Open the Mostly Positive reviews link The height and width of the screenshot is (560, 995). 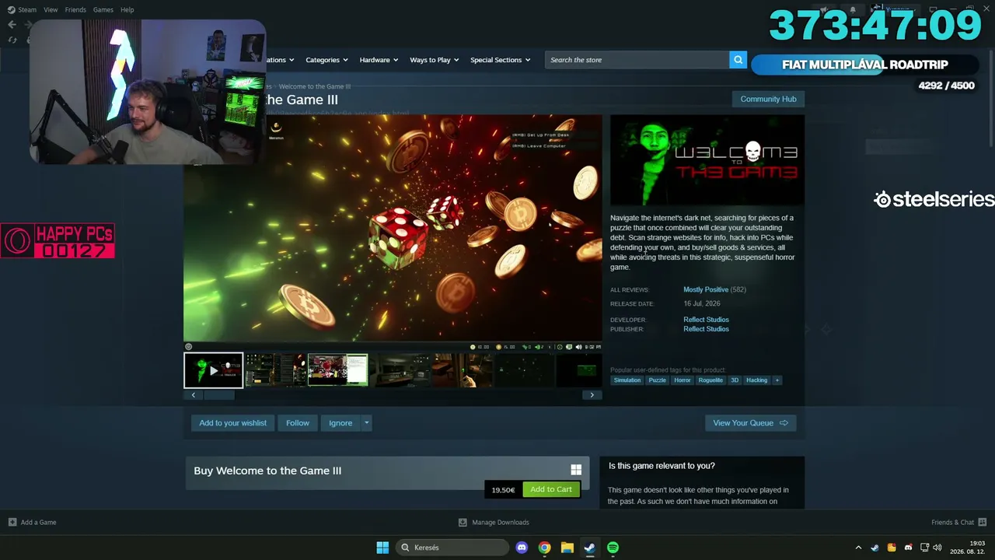click(x=706, y=289)
